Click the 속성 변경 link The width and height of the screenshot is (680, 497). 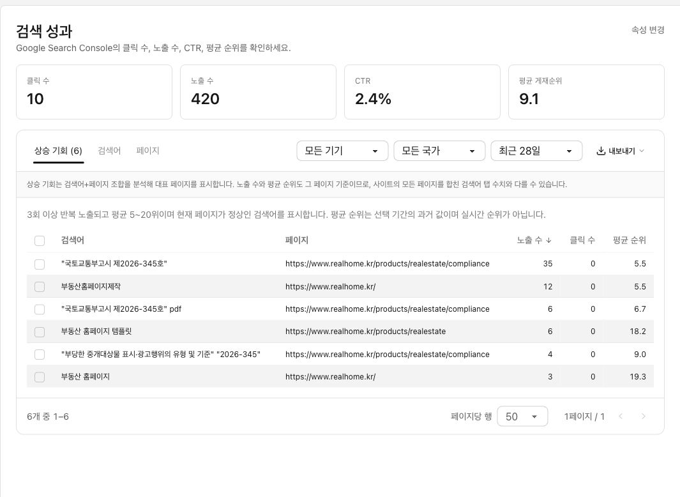[647, 30]
